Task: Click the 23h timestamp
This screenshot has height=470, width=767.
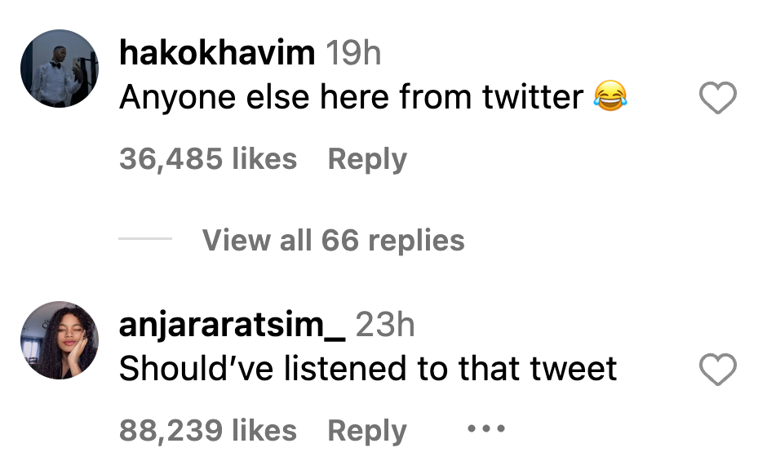Action: pos(385,325)
